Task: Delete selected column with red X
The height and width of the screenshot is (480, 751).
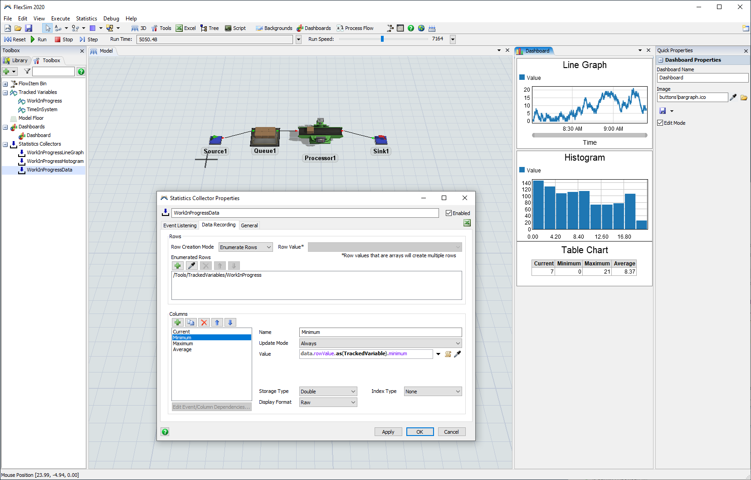Action: point(204,323)
